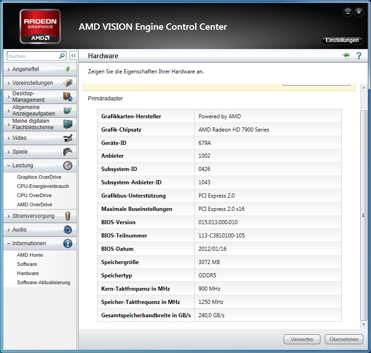Open Software-Aktualisierung page

point(44,282)
